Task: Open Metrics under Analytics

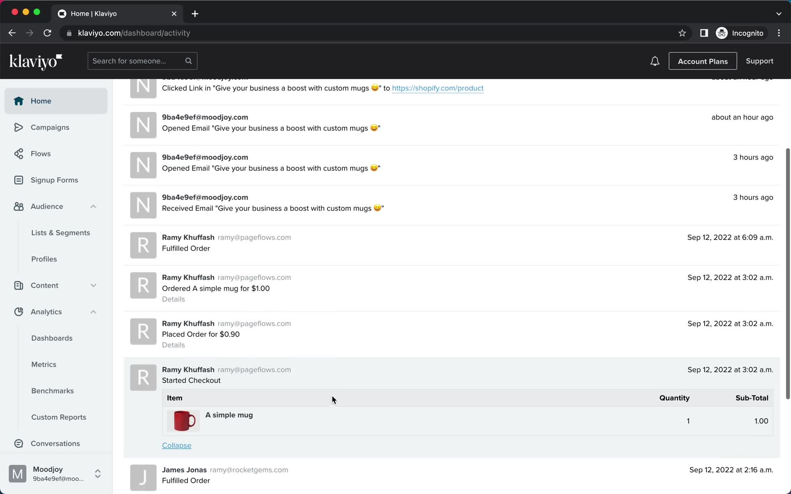Action: click(44, 364)
